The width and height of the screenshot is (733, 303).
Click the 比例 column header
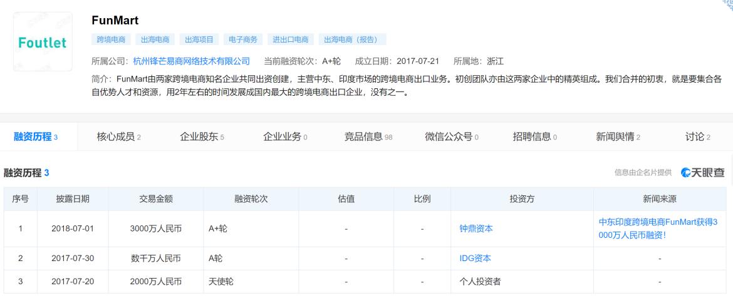422,199
